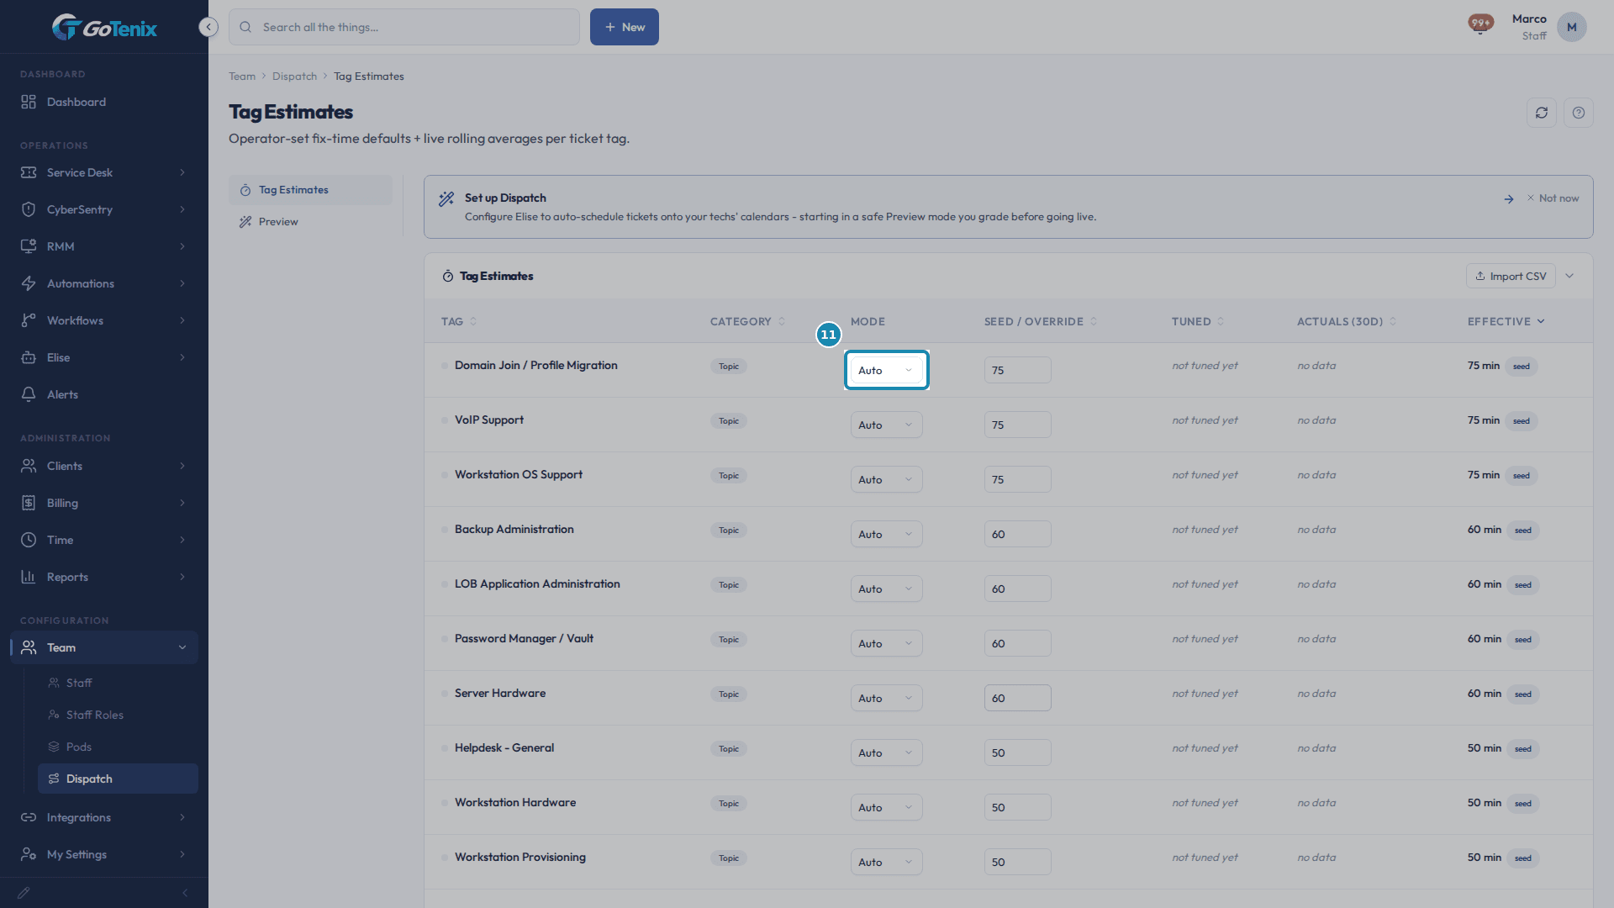The width and height of the screenshot is (1614, 908).
Task: Collapse the sidebar with the chevron button
Action: point(208,27)
